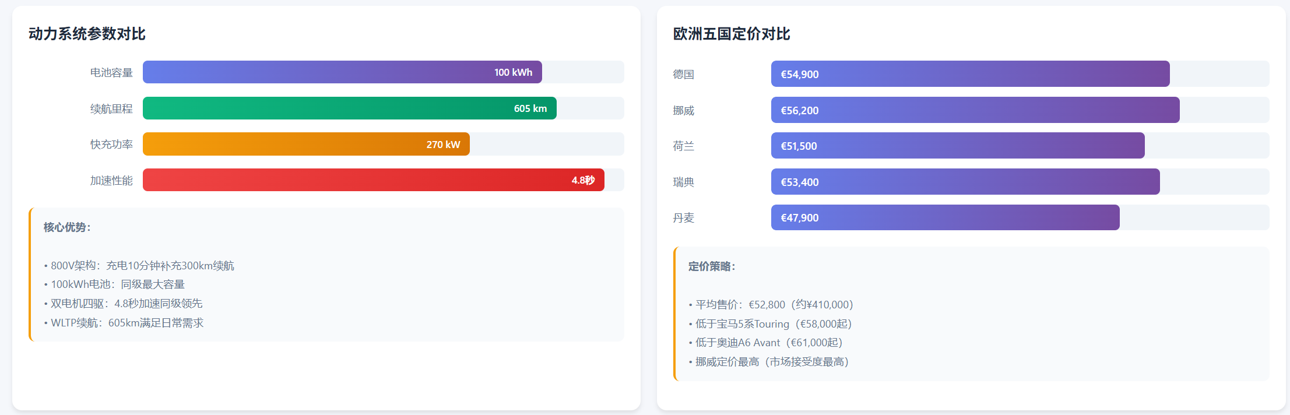Select the orange 快充功率 270 kW bar

[306, 145]
